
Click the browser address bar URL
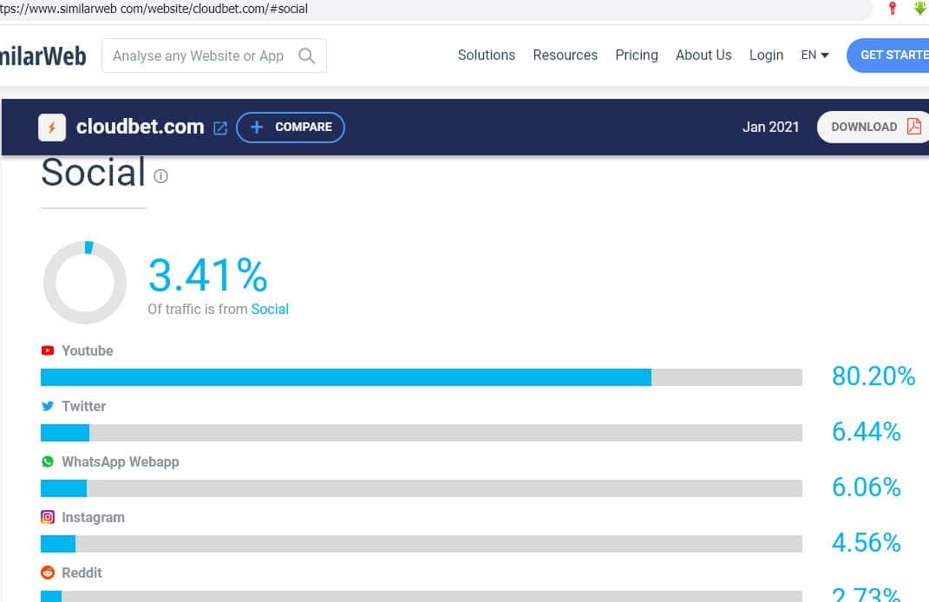tap(154, 9)
